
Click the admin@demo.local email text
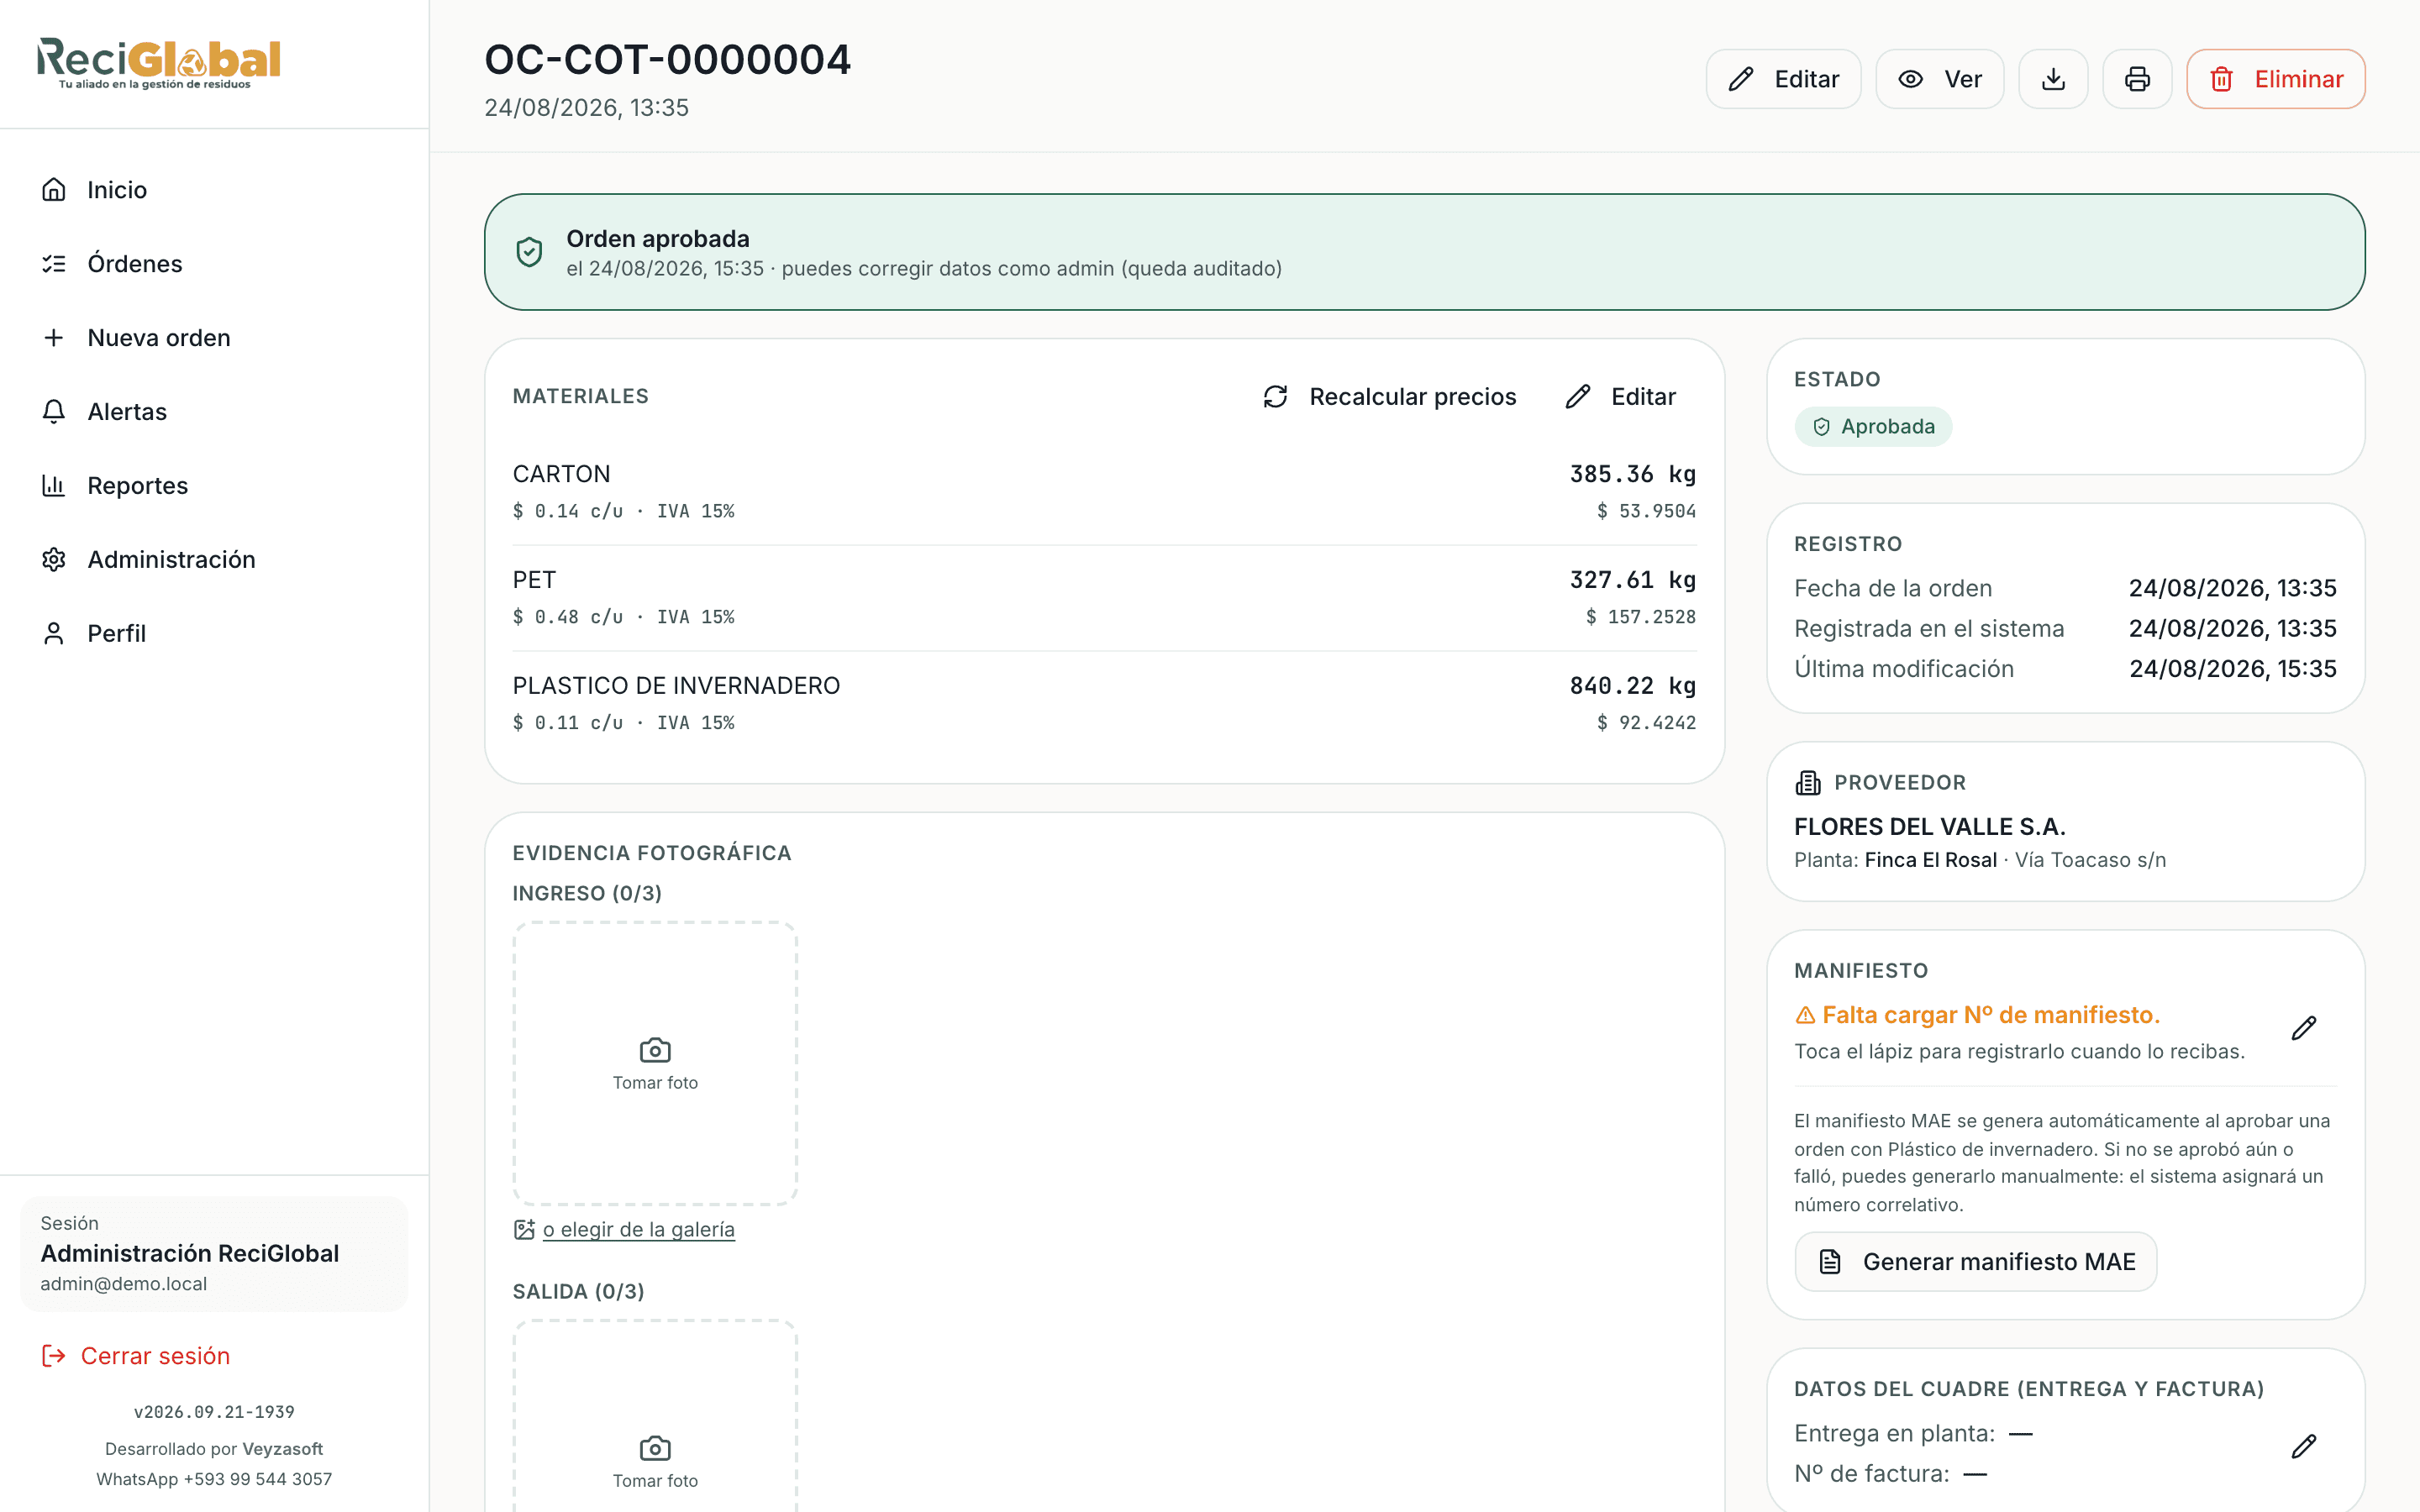(124, 1284)
